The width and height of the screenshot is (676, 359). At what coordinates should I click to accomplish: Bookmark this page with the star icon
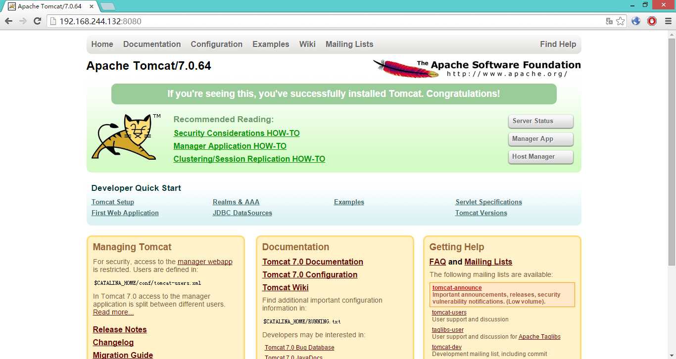tap(620, 21)
